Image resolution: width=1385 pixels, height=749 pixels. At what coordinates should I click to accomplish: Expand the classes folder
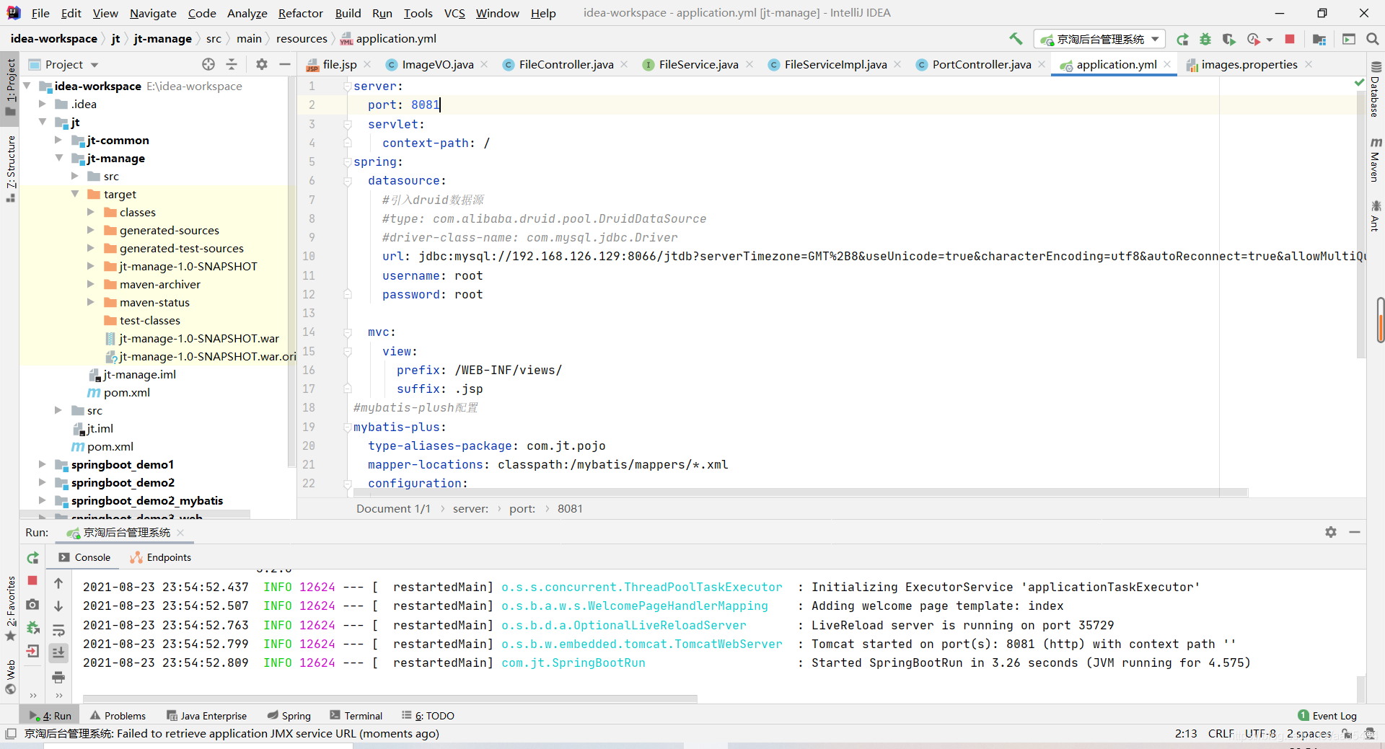[x=91, y=212]
